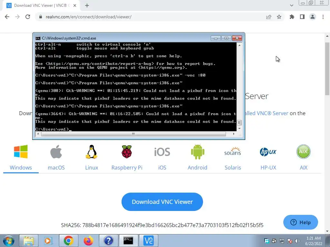Open Windows Media Player taskbar icon
The width and height of the screenshot is (330, 247).
point(48,241)
